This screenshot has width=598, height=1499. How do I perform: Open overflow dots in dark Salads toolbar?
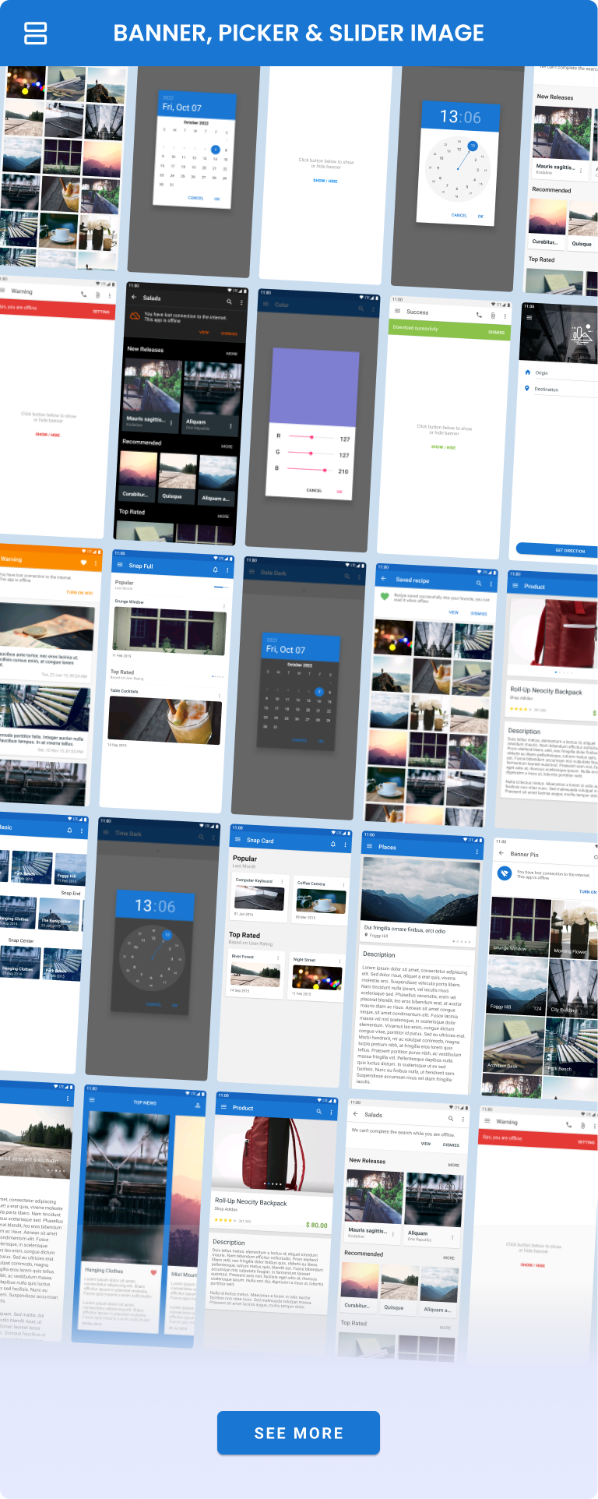[240, 302]
